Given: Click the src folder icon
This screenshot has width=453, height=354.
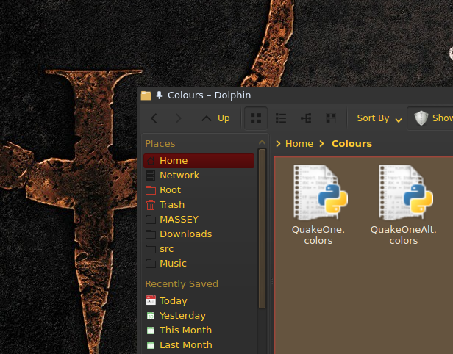Looking at the screenshot, I should click(151, 249).
